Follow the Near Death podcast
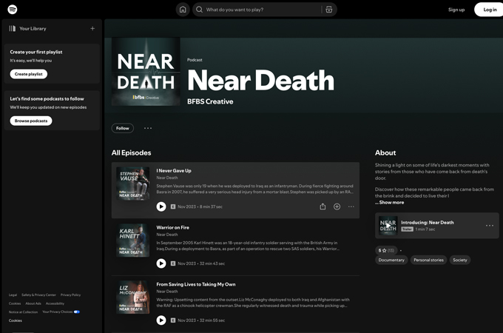 [x=123, y=128]
